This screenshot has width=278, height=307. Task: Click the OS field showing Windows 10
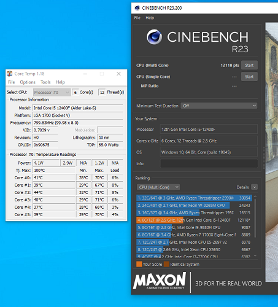tap(209, 152)
